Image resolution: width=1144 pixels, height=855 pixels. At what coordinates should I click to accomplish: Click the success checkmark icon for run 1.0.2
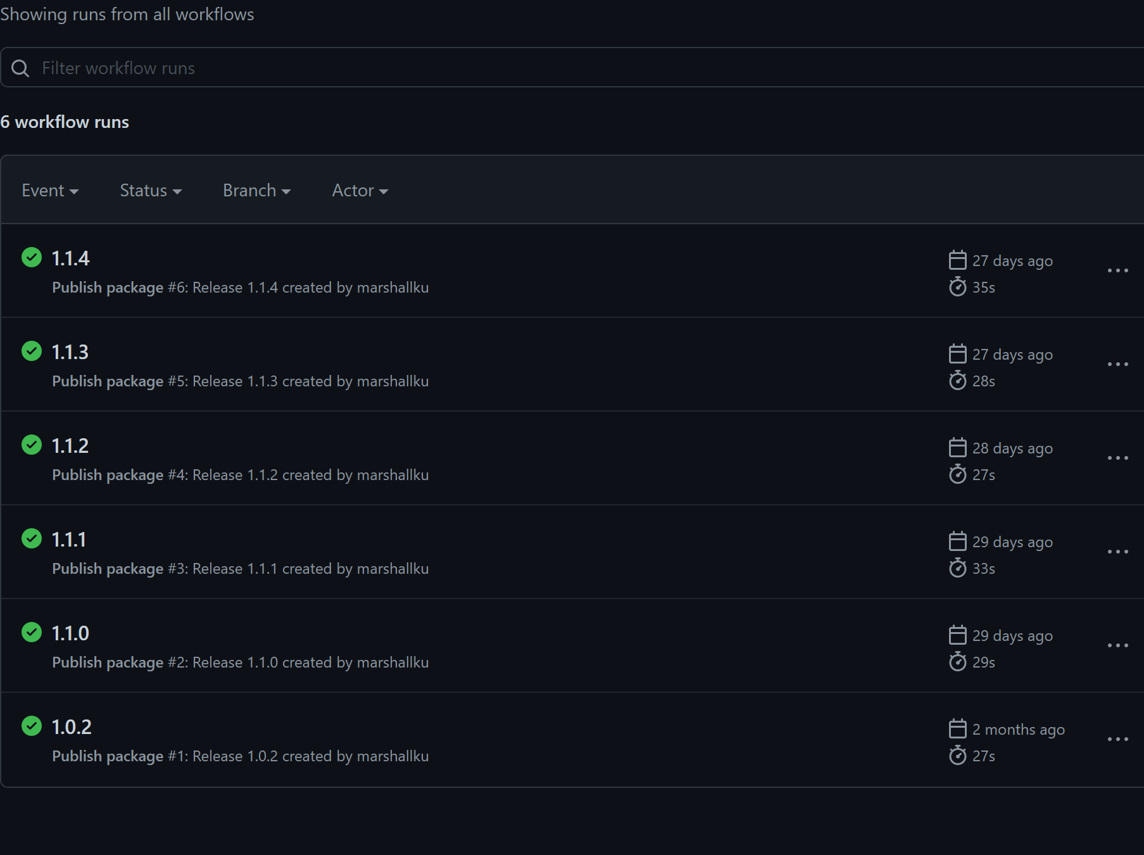coord(32,726)
